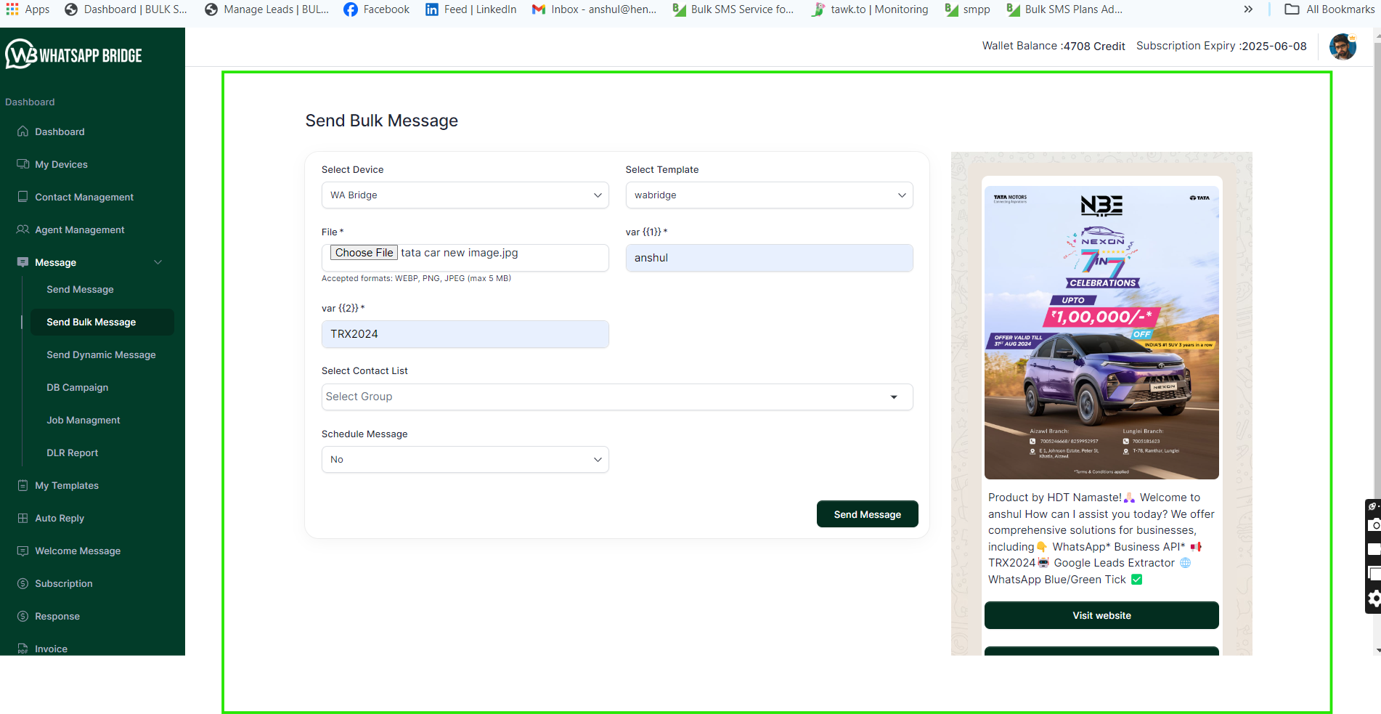Click the WhatsApp Bridge logo
Viewport: 1381px width, 714px height.
click(x=73, y=54)
